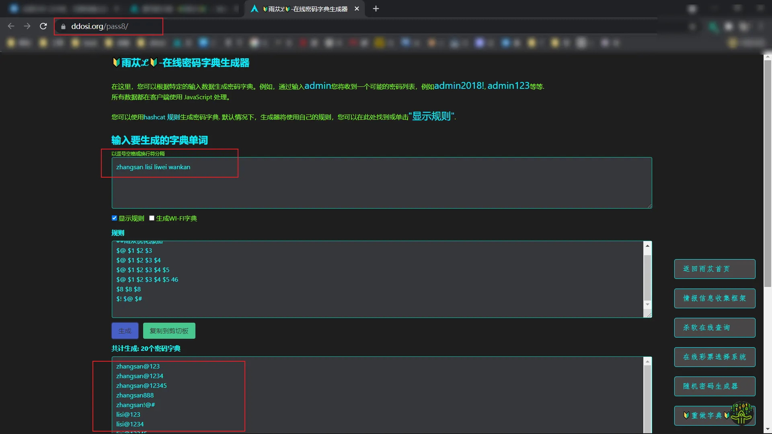Click the hacker mascot icon bottom right

click(742, 413)
